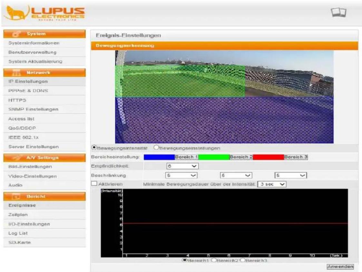The image size is (362, 272).
Task: Click the Netzwerk section network icon
Action: tap(16, 73)
